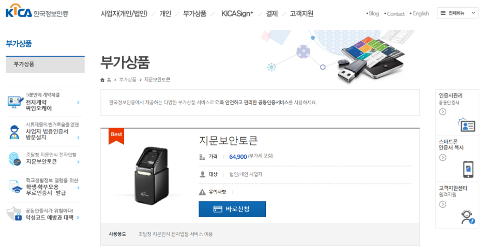The image size is (484, 251).
Task: Expand the 전체메뉴 dropdown
Action: click(458, 13)
